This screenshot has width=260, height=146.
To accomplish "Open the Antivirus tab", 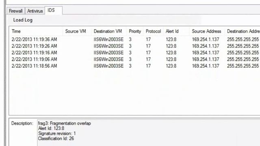I will [x=35, y=11].
